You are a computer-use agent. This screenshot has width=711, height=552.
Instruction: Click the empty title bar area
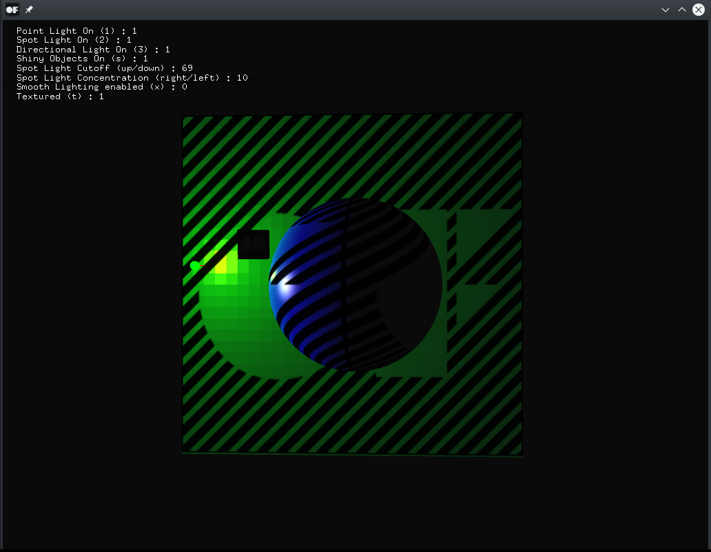[344, 10]
